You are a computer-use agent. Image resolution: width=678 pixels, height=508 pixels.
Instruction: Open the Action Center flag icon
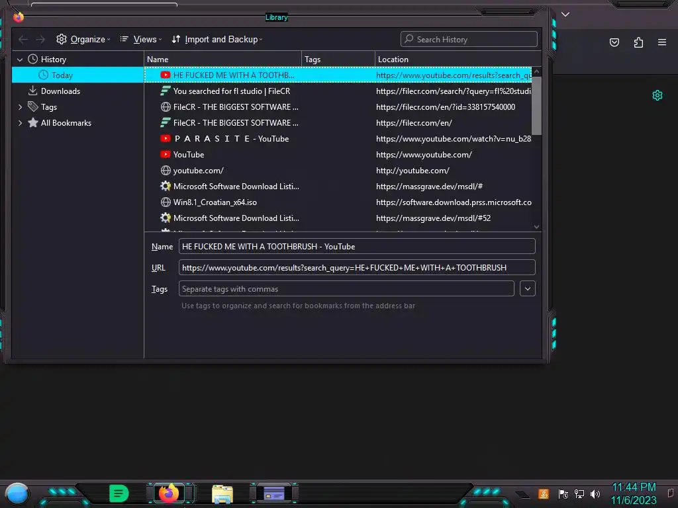pos(563,493)
